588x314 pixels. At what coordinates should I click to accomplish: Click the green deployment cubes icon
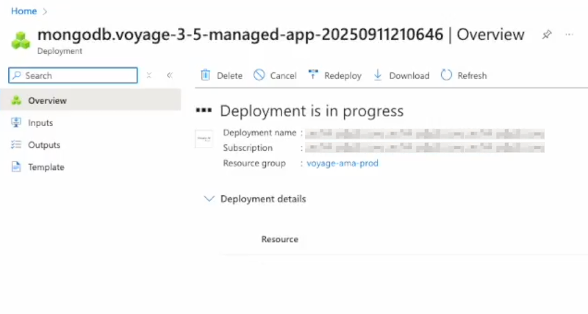point(21,40)
